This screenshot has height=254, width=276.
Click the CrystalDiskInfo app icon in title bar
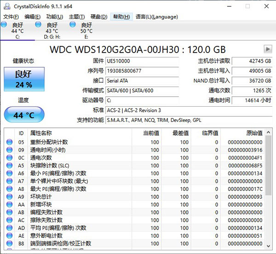[6, 6]
